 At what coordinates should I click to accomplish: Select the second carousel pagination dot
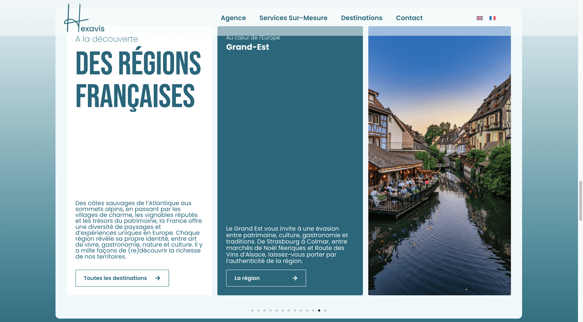click(258, 310)
